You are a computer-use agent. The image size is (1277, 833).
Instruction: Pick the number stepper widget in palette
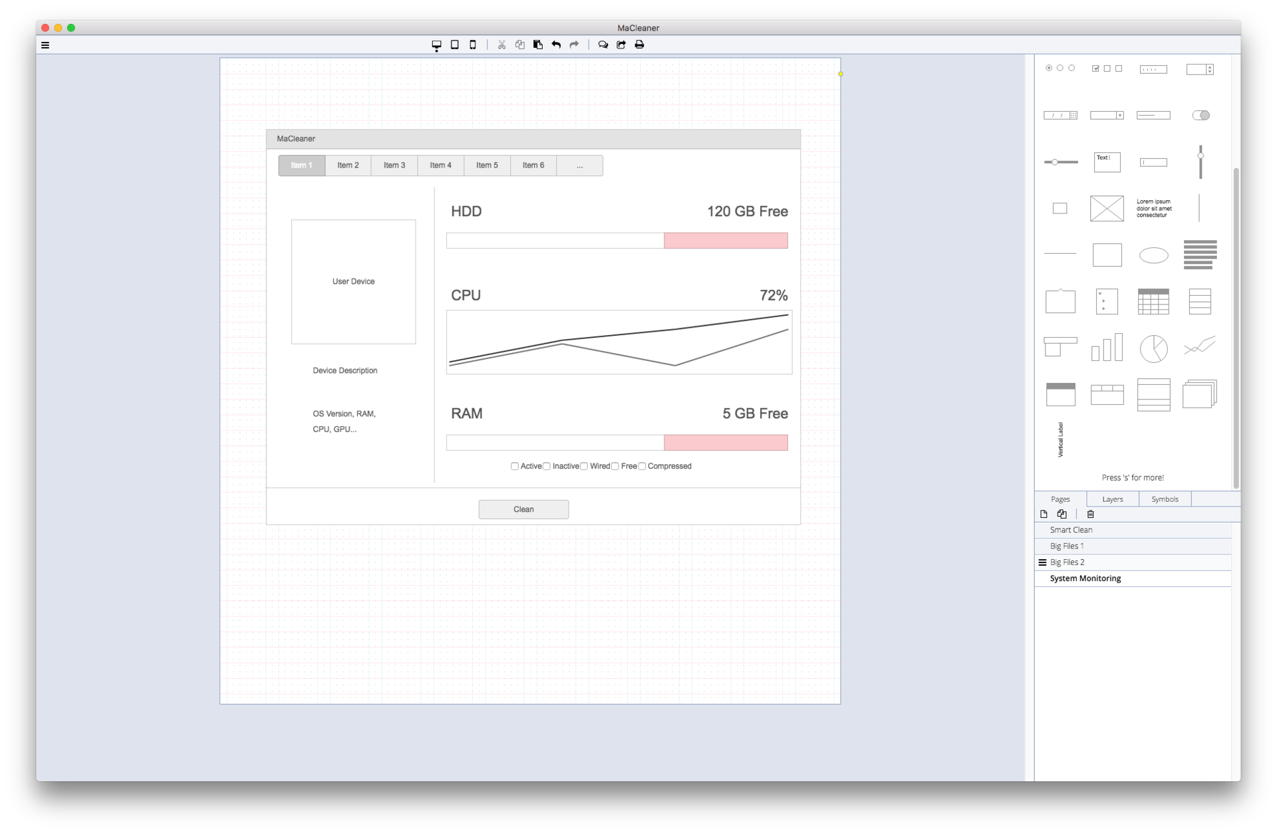point(1200,69)
